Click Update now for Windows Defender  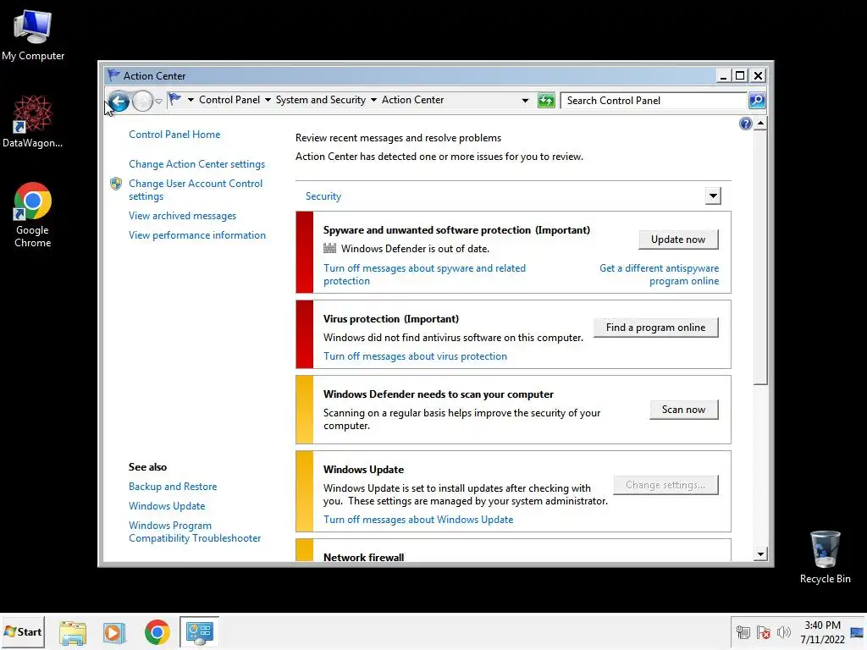click(678, 240)
